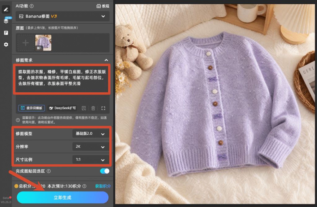Collapse the 修图需求 section chevron
Image resolution: width=317 pixels, height=207 pixels.
[x=106, y=60]
